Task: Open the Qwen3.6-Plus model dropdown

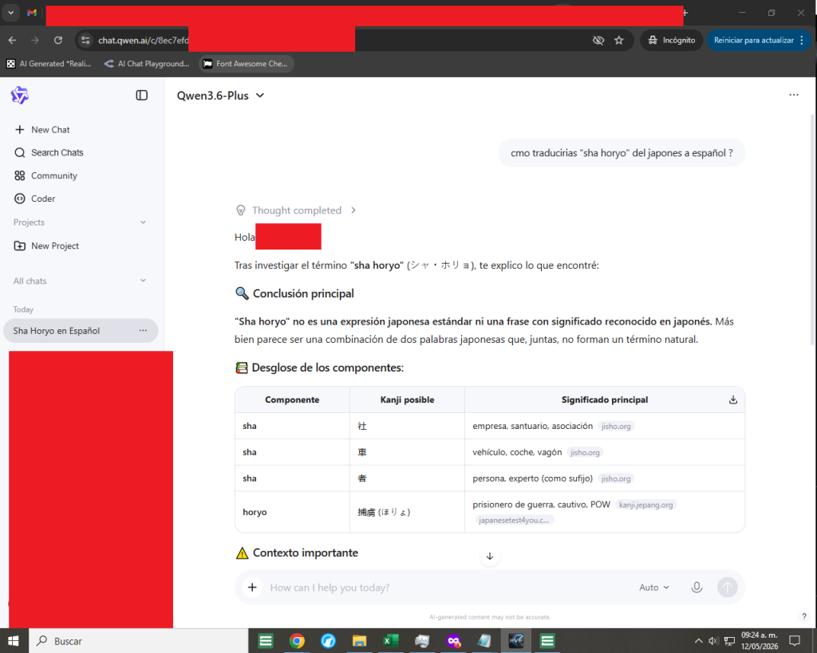Action: 221,96
